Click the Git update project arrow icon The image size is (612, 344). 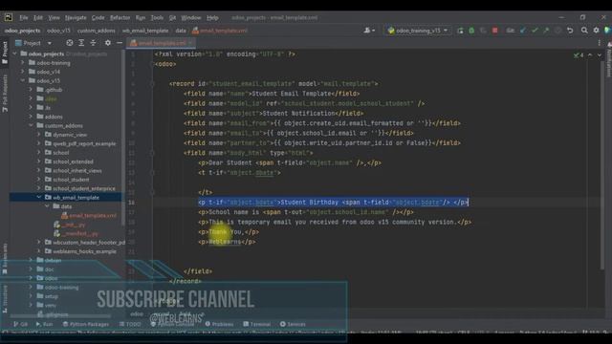point(523,31)
